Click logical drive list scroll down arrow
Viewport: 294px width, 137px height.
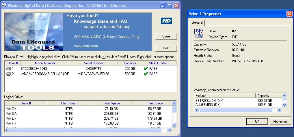pyautogui.click(x=174, y=125)
